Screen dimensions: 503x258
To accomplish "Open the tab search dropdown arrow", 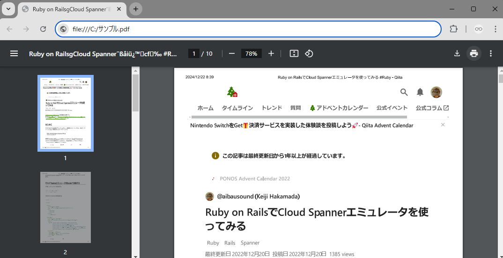I will tap(8, 9).
